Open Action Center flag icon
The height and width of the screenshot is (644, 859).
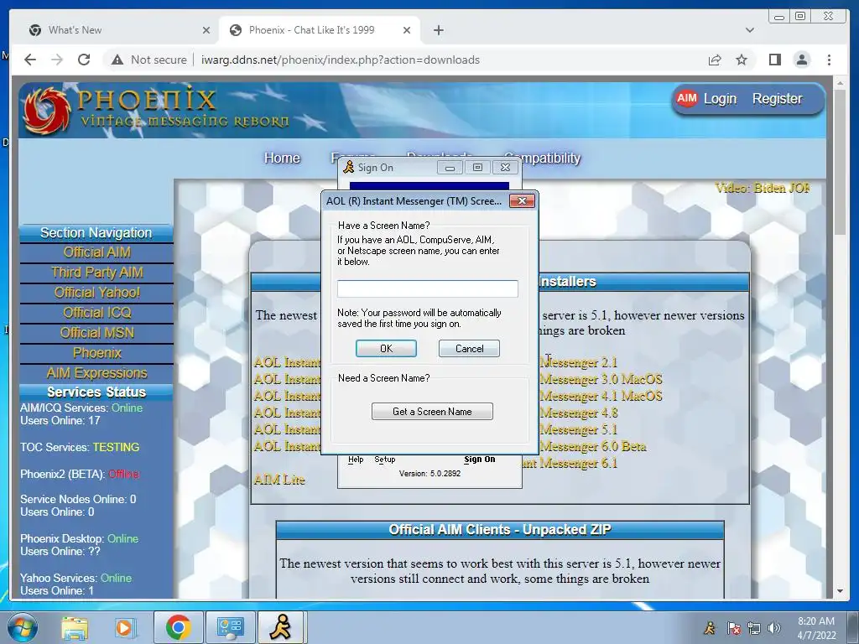[733, 628]
